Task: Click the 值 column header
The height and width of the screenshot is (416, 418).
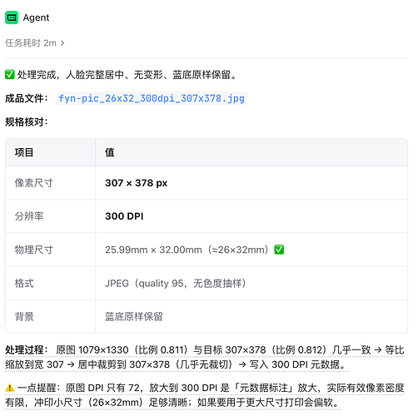Action: pos(251,152)
